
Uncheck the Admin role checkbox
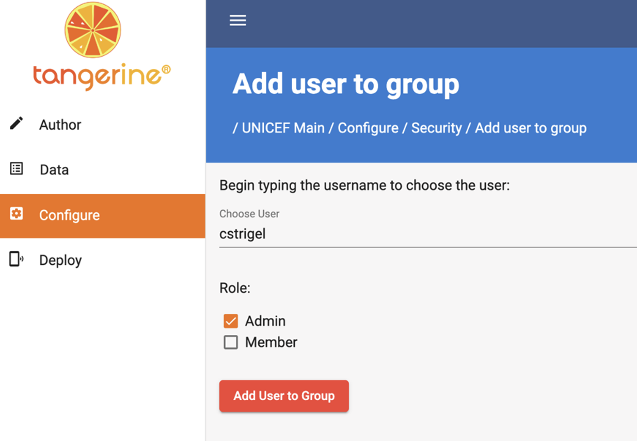coord(231,321)
